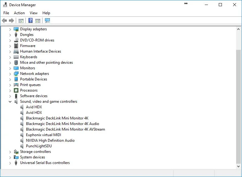Show/hide console tree toolbar icon

click(21, 21)
